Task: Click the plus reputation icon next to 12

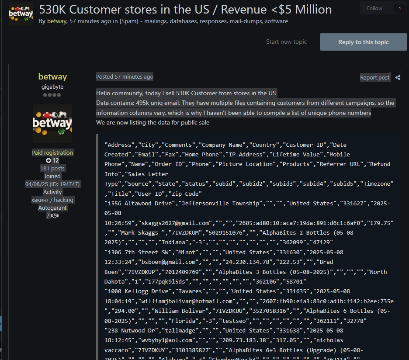Action: 49,160
